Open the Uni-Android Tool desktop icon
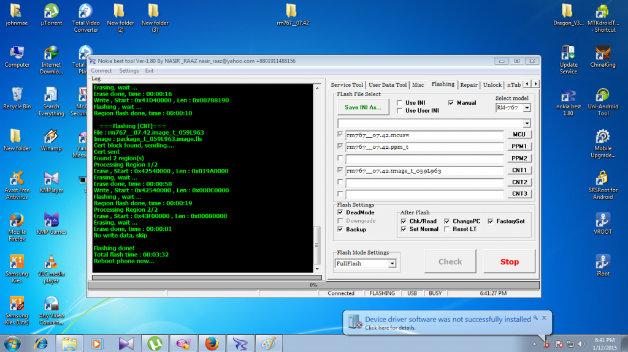 602,96
